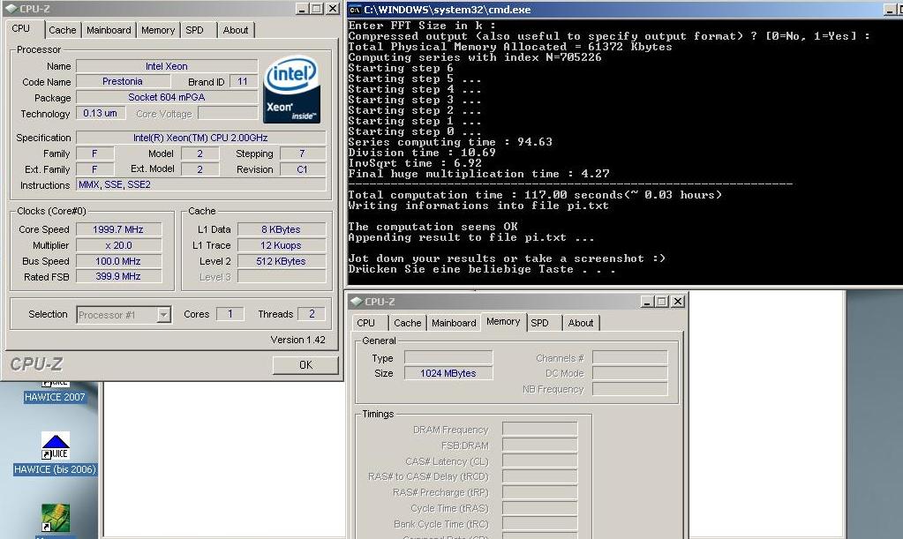Image resolution: width=903 pixels, height=539 pixels.
Task: Click the cmd.exe title bar icon
Action: [355, 9]
